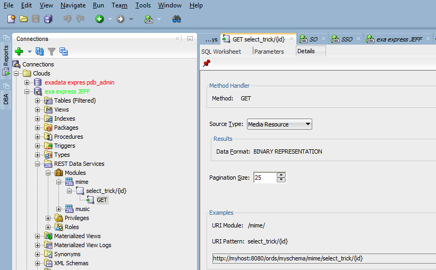The height and width of the screenshot is (270, 436).
Task: Expand the Packages node
Action: (x=37, y=128)
